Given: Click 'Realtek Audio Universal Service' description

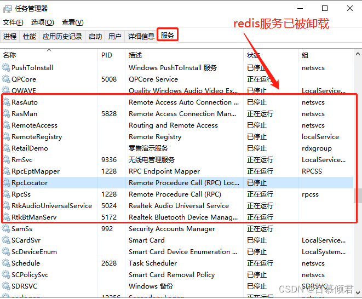Looking at the screenshot, I should pos(179,205).
